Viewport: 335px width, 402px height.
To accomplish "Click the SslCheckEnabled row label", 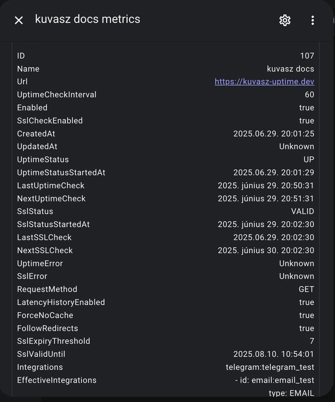I will pos(50,120).
